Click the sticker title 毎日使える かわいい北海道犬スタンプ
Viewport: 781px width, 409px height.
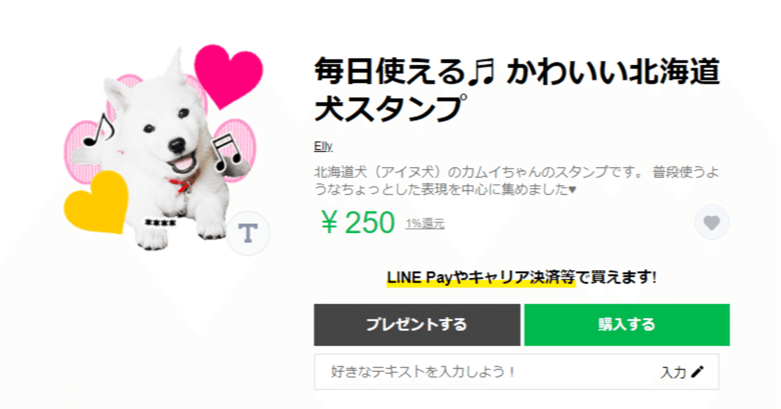pyautogui.click(x=516, y=90)
